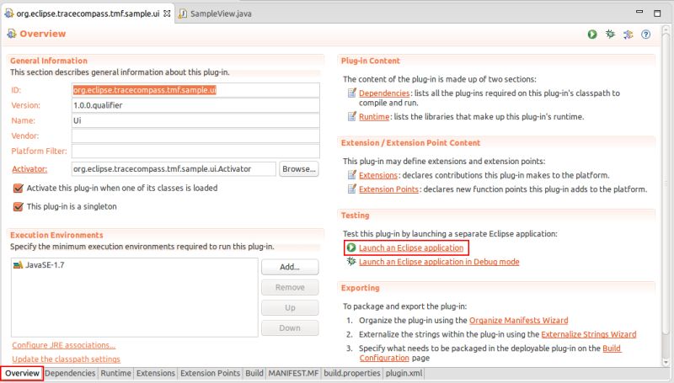This screenshot has height=383, width=674.
Task: Launch an Eclipse application in Debug mode link
Action: pyautogui.click(x=439, y=262)
